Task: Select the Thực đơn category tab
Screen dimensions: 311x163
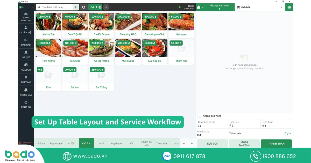Action: (x=161, y=144)
